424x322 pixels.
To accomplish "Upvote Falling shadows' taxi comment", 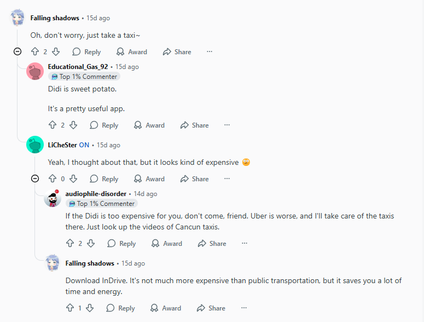I will coord(35,52).
